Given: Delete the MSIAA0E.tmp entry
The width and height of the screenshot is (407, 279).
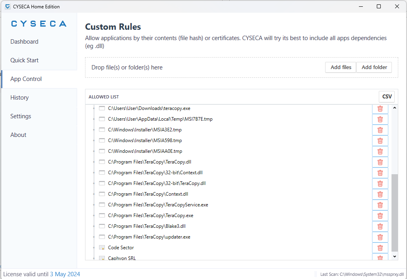Looking at the screenshot, I should pos(380,152).
